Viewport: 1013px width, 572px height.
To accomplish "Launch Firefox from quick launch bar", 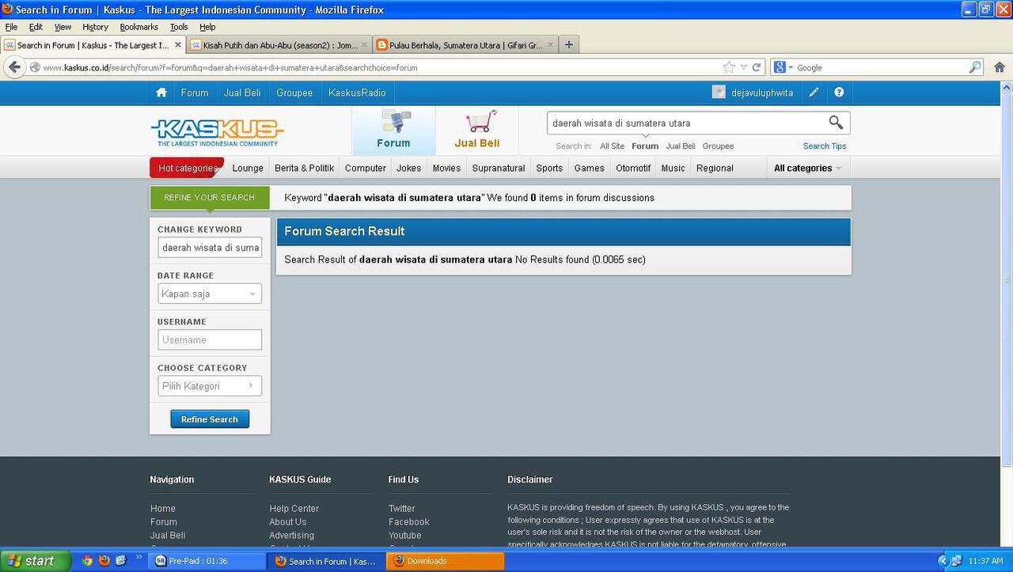I will pyautogui.click(x=104, y=561).
